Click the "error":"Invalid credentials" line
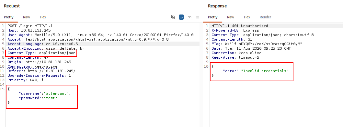343x127 pixels. click(x=256, y=71)
